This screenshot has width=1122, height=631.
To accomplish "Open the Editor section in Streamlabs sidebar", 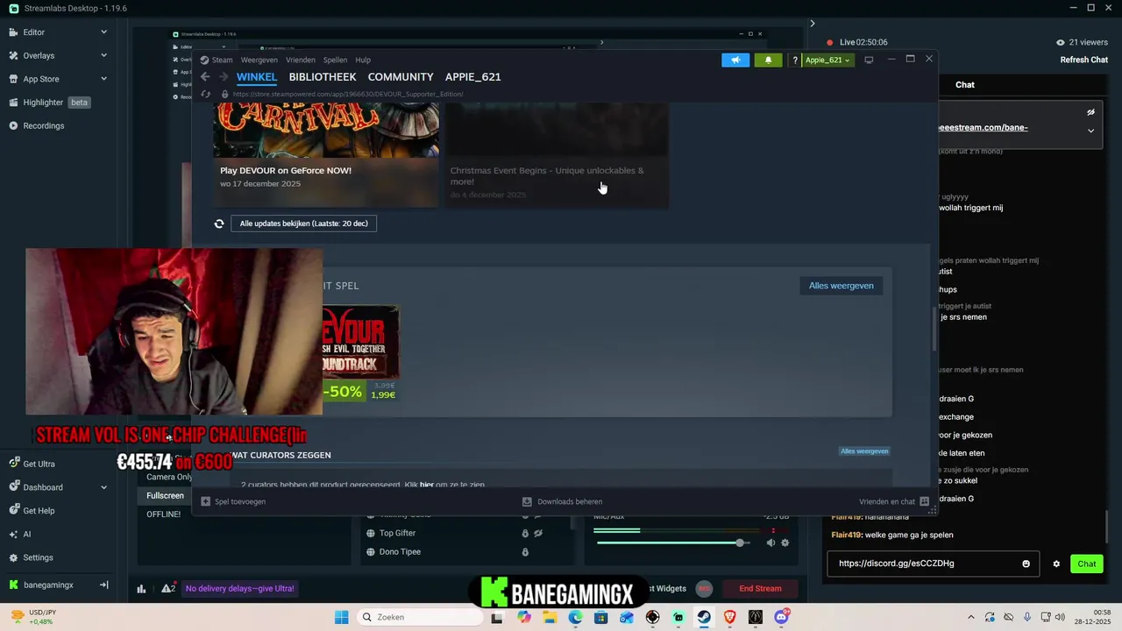I will click(35, 32).
